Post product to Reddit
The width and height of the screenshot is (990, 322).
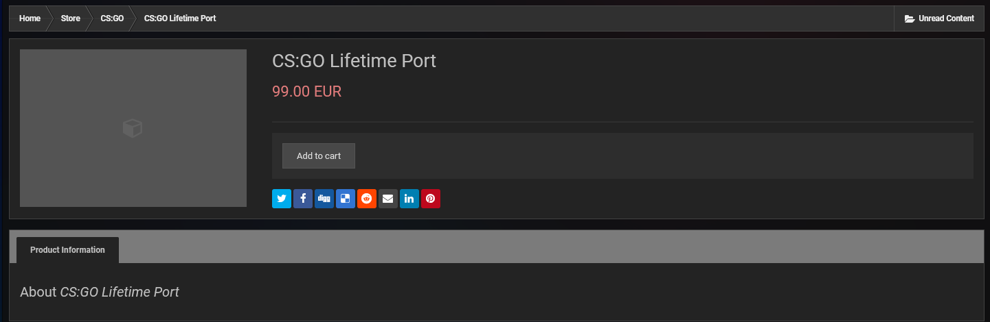click(x=367, y=199)
